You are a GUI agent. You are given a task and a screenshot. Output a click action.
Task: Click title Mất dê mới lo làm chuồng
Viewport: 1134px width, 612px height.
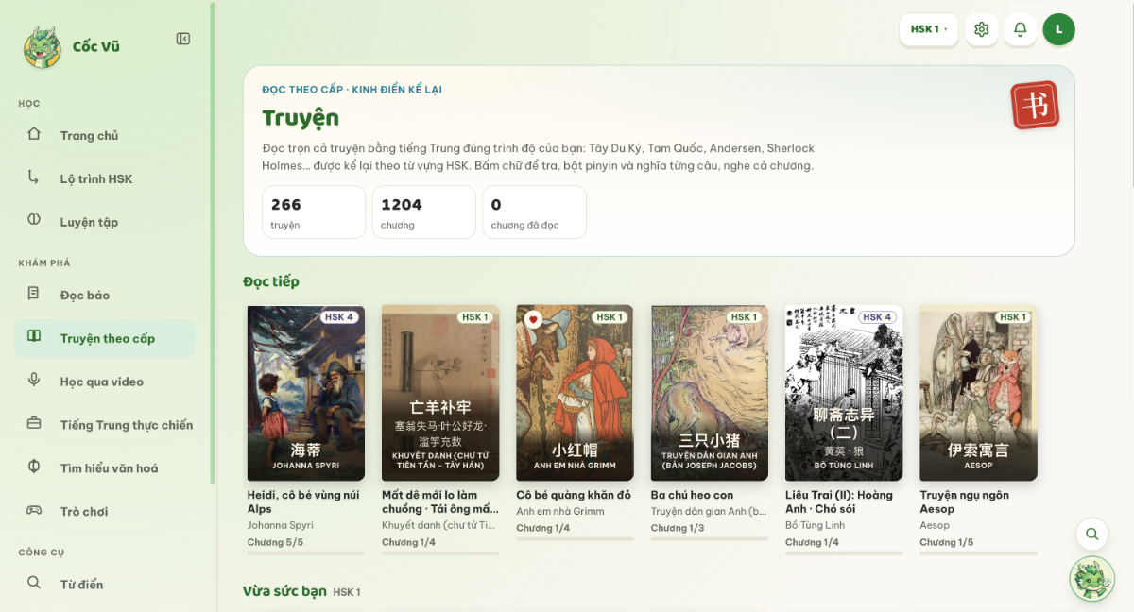pos(439,501)
